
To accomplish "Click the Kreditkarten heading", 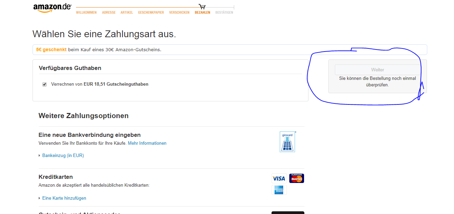I will [x=56, y=177].
